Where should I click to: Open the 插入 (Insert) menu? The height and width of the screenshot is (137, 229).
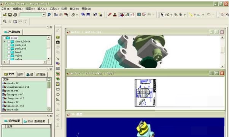(42, 9)
